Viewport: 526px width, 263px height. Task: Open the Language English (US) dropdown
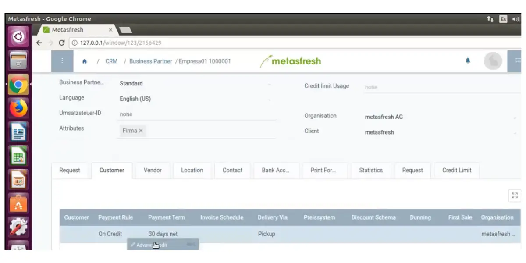[196, 99]
